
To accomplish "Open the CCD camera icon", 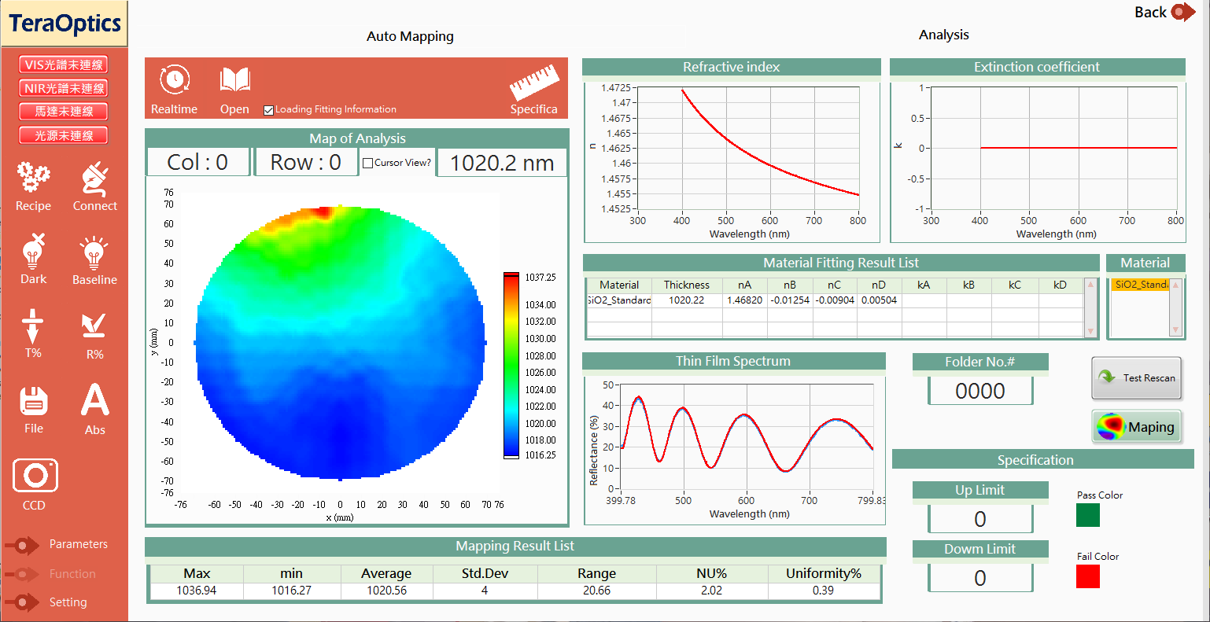I will 35,476.
